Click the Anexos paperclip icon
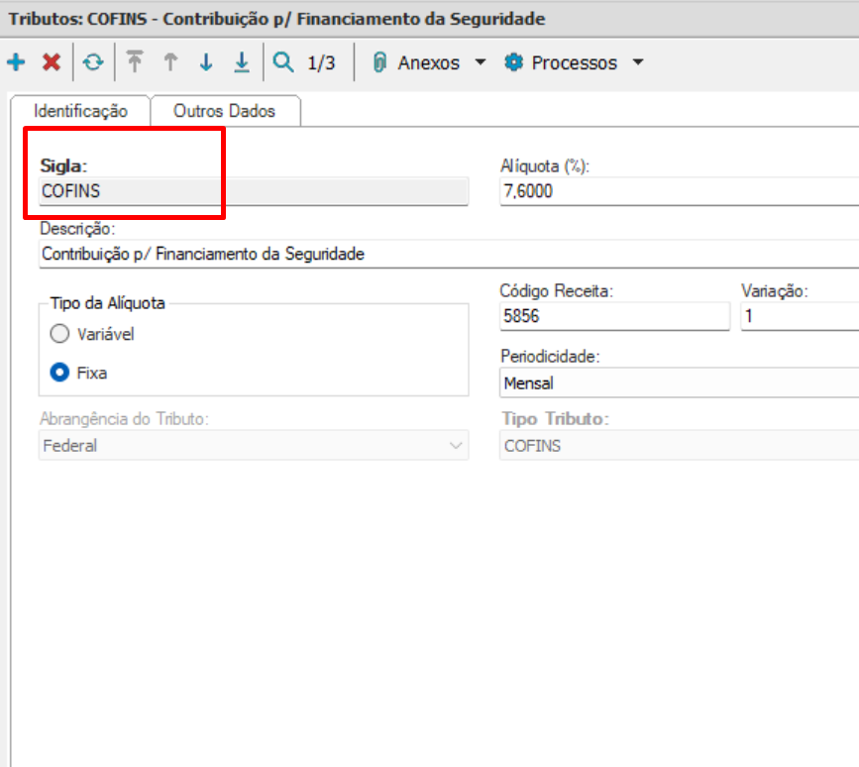859x767 pixels. (379, 62)
